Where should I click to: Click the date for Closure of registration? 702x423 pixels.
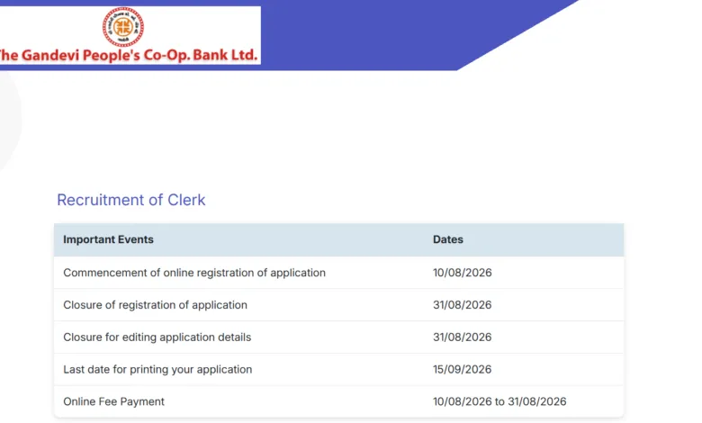pyautogui.click(x=462, y=305)
